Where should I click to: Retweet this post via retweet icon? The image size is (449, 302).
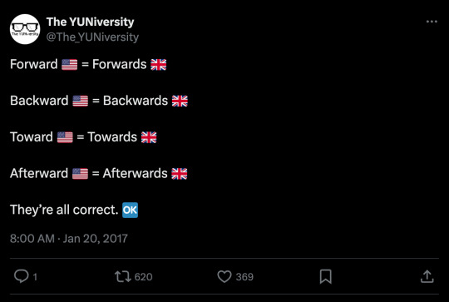click(123, 276)
